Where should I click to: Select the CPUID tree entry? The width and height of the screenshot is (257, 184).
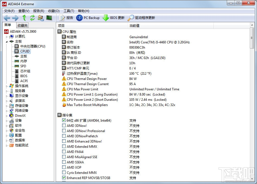pyautogui.click(x=23, y=51)
